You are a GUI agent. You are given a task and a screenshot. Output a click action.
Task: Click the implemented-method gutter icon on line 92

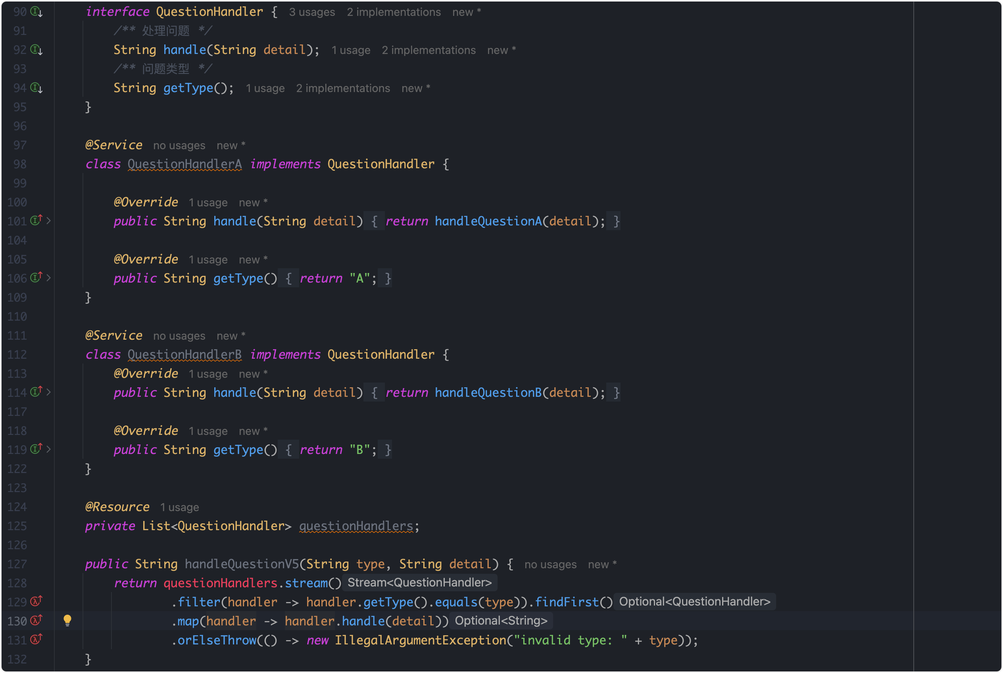tap(36, 50)
